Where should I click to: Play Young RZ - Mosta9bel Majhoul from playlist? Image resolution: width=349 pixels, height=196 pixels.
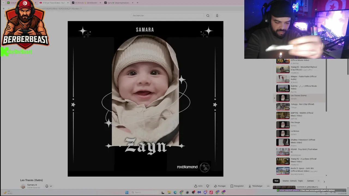click(x=299, y=69)
